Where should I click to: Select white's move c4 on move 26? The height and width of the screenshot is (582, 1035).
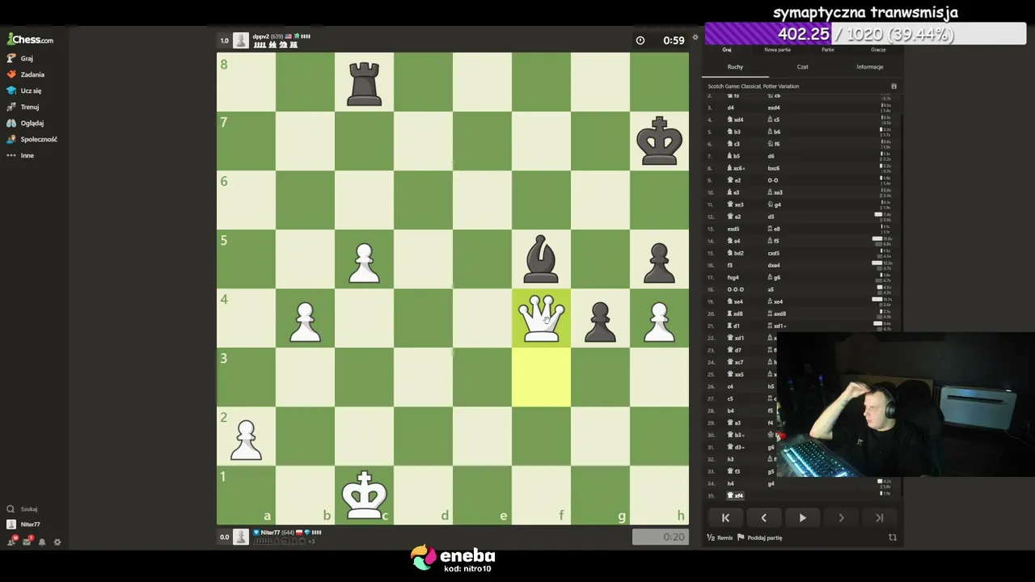pos(730,386)
